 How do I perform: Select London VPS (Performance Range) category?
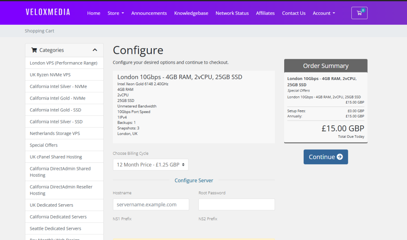point(64,63)
